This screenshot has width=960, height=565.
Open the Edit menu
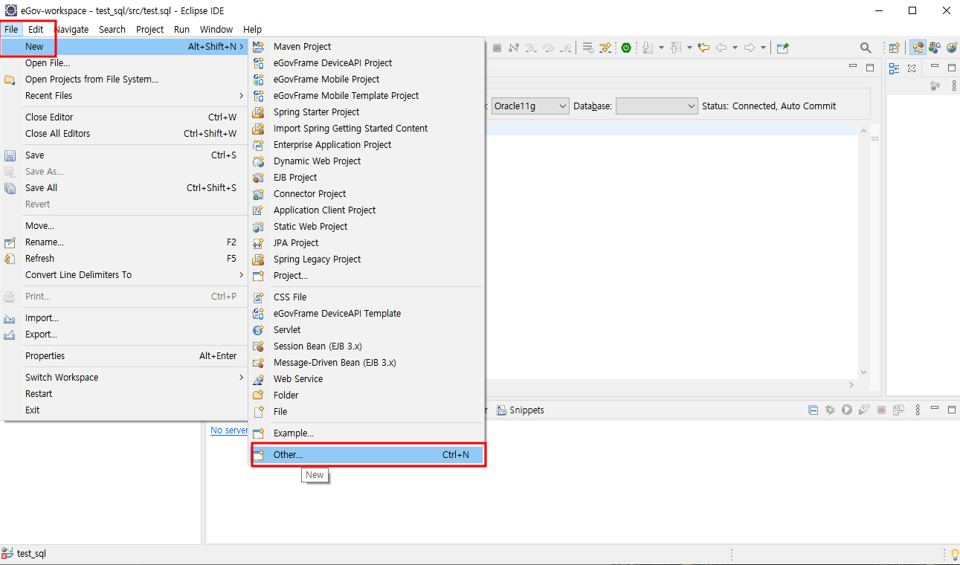click(x=36, y=29)
